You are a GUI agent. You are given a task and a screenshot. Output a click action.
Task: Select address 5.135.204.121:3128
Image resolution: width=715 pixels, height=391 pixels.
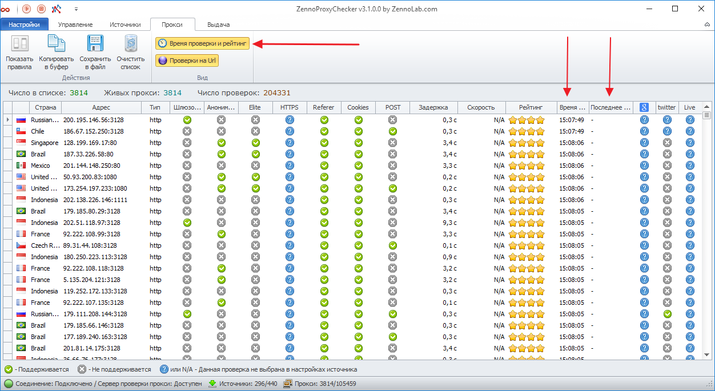click(91, 280)
